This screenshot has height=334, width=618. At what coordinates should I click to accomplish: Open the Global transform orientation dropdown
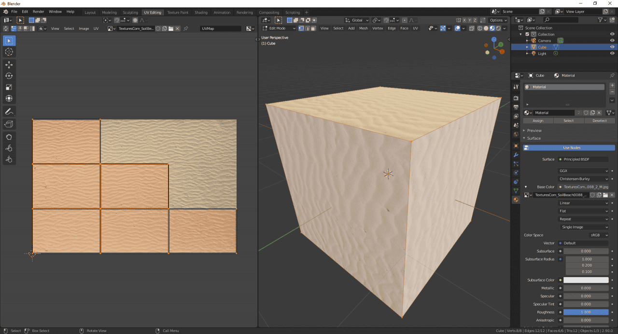[357, 20]
